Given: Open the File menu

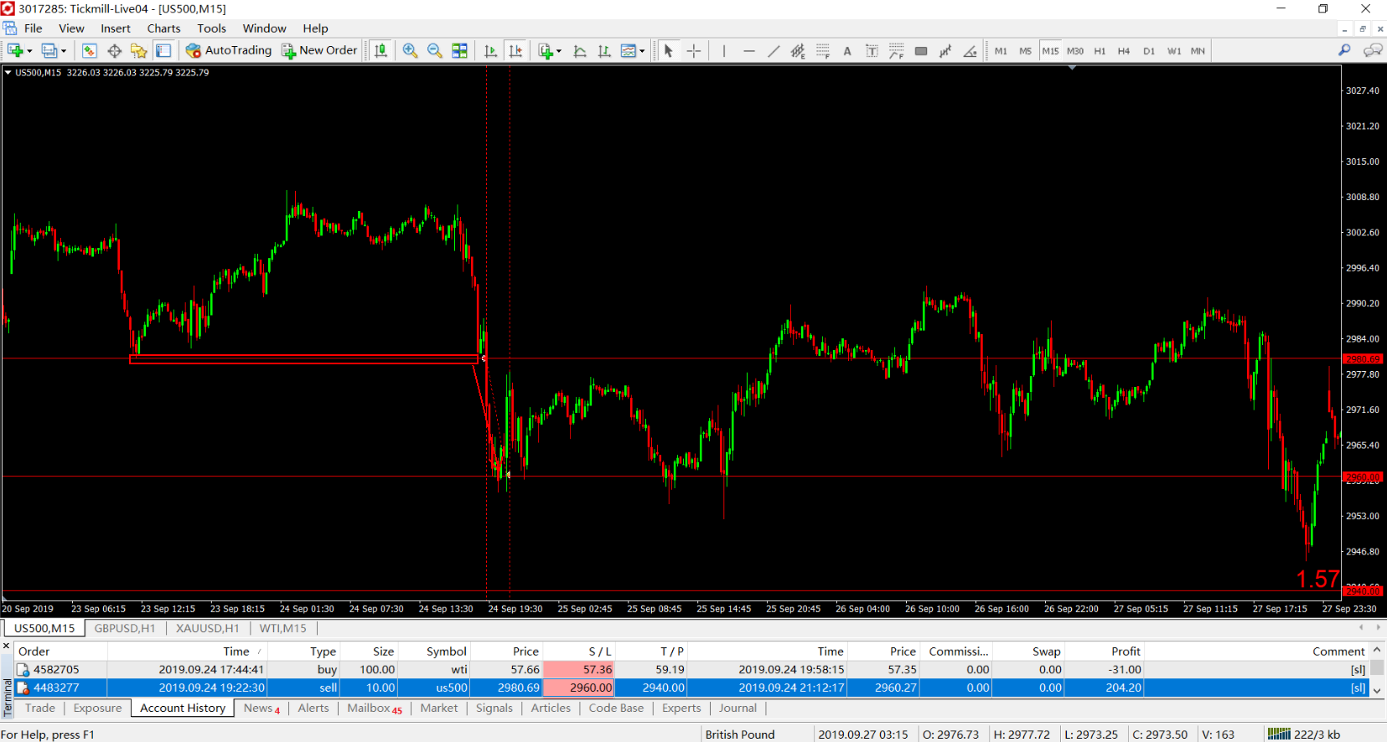Looking at the screenshot, I should pos(34,28).
